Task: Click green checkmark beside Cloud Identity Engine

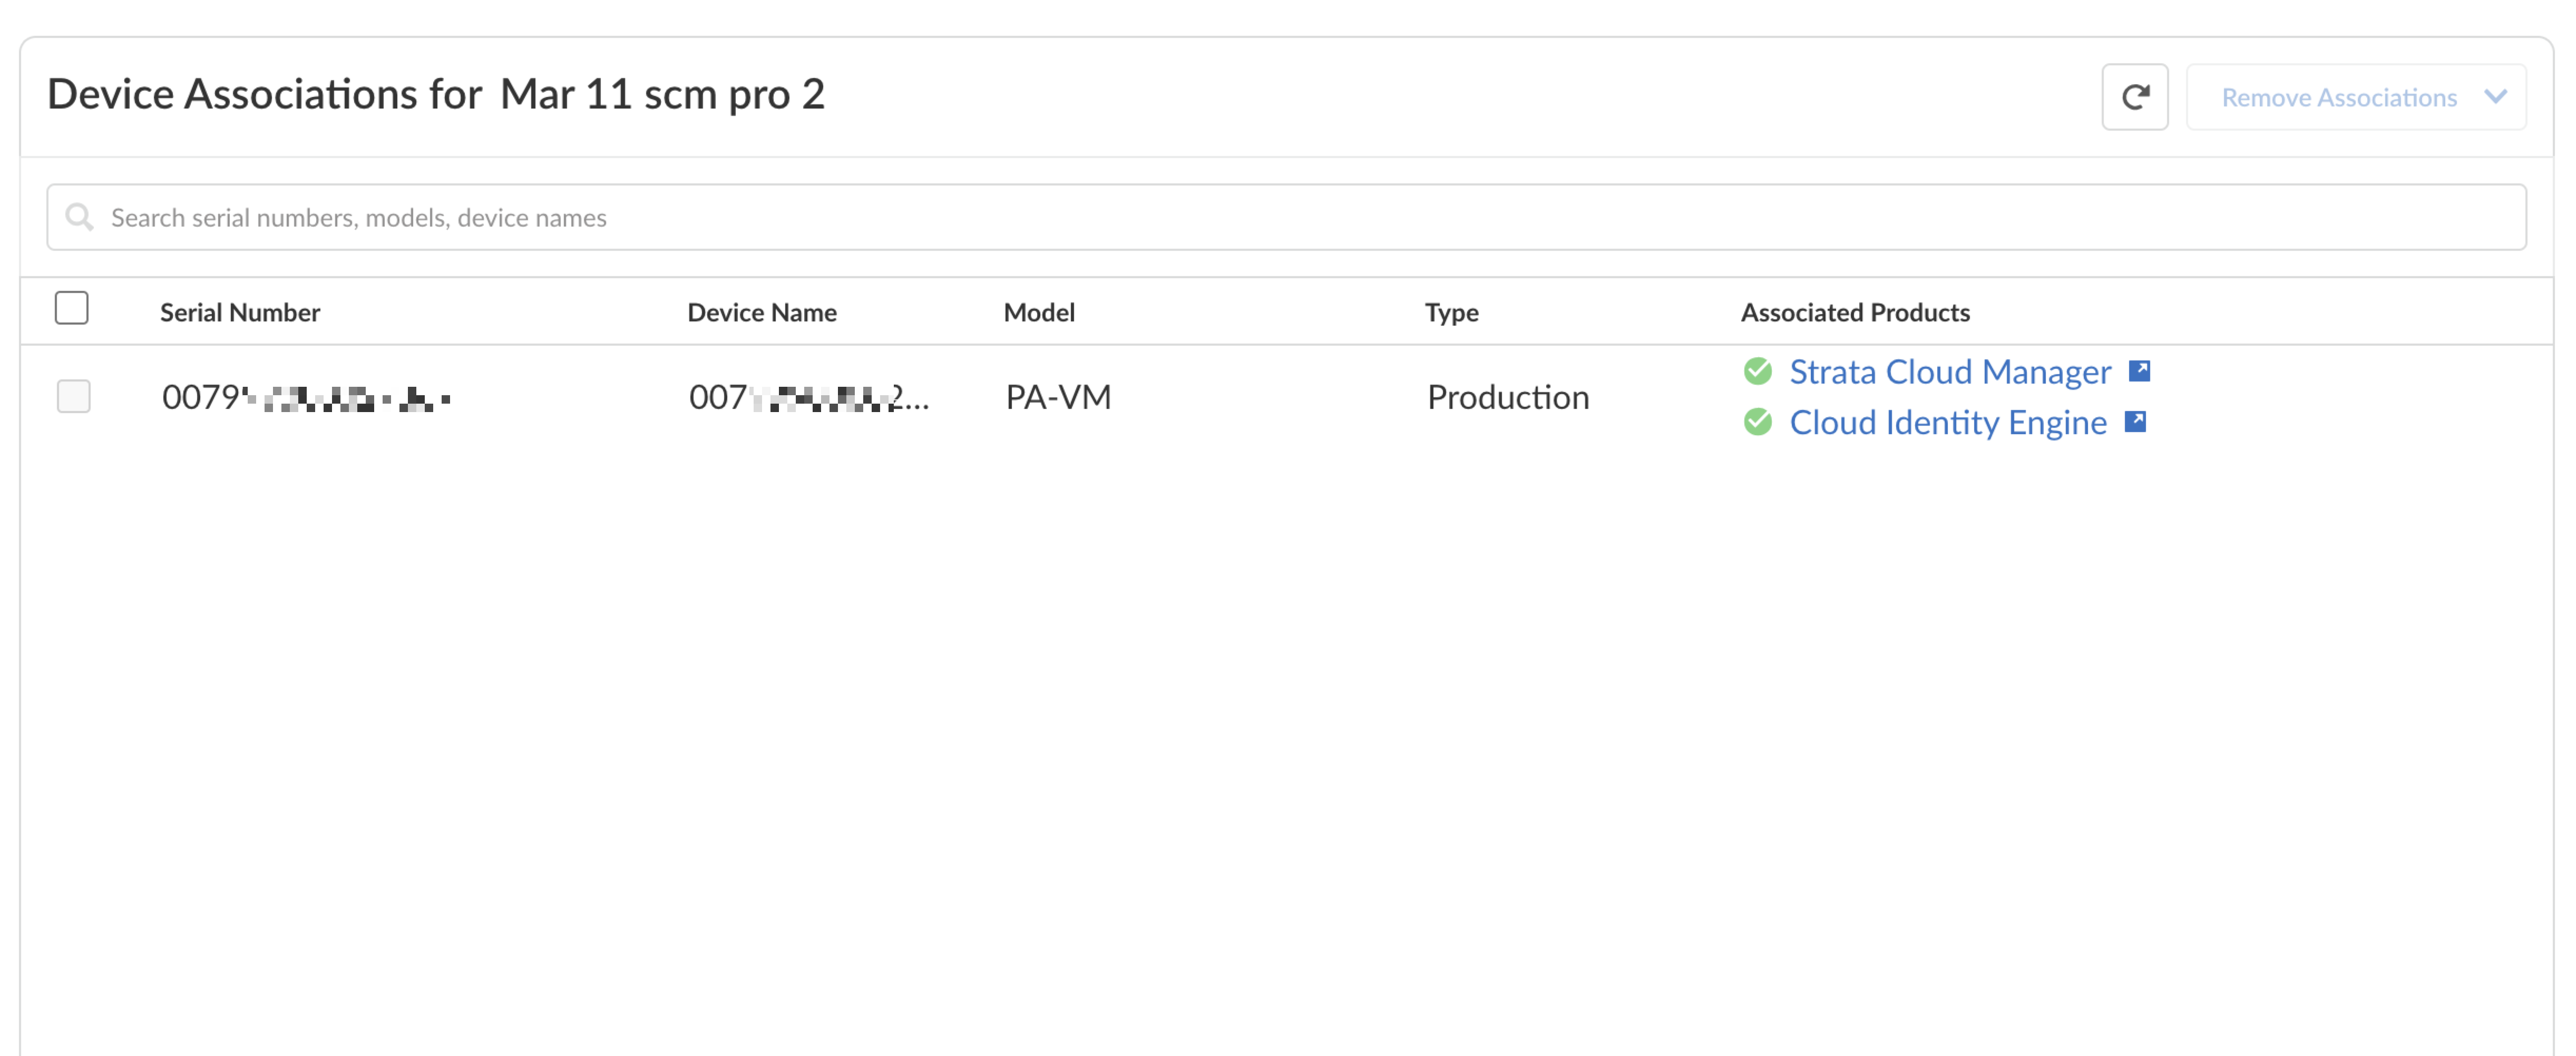Action: tap(1757, 422)
